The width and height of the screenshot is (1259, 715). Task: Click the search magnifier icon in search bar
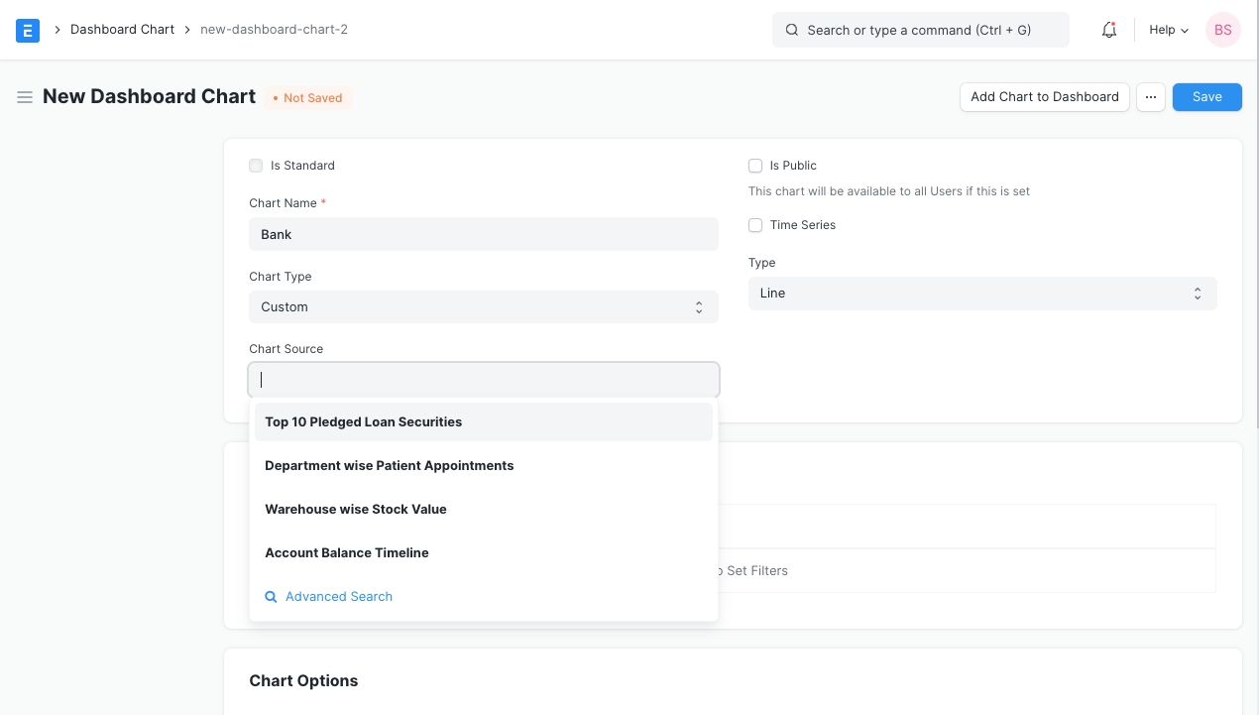point(792,30)
